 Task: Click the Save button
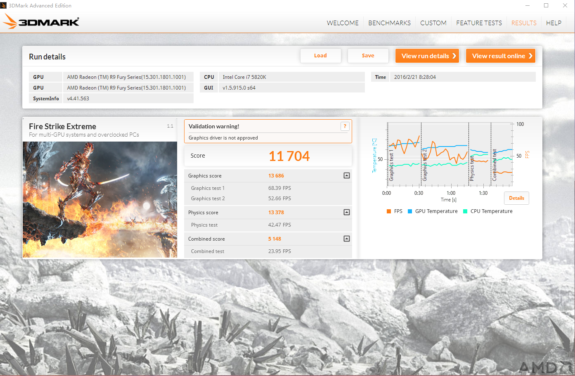click(x=368, y=56)
